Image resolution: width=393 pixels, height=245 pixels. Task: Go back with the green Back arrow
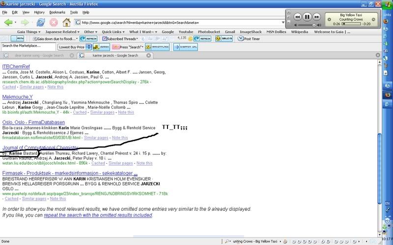pyautogui.click(x=8, y=23)
